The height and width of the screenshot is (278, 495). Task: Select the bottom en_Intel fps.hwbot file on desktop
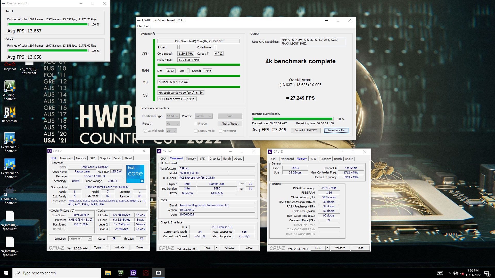tap(10, 246)
